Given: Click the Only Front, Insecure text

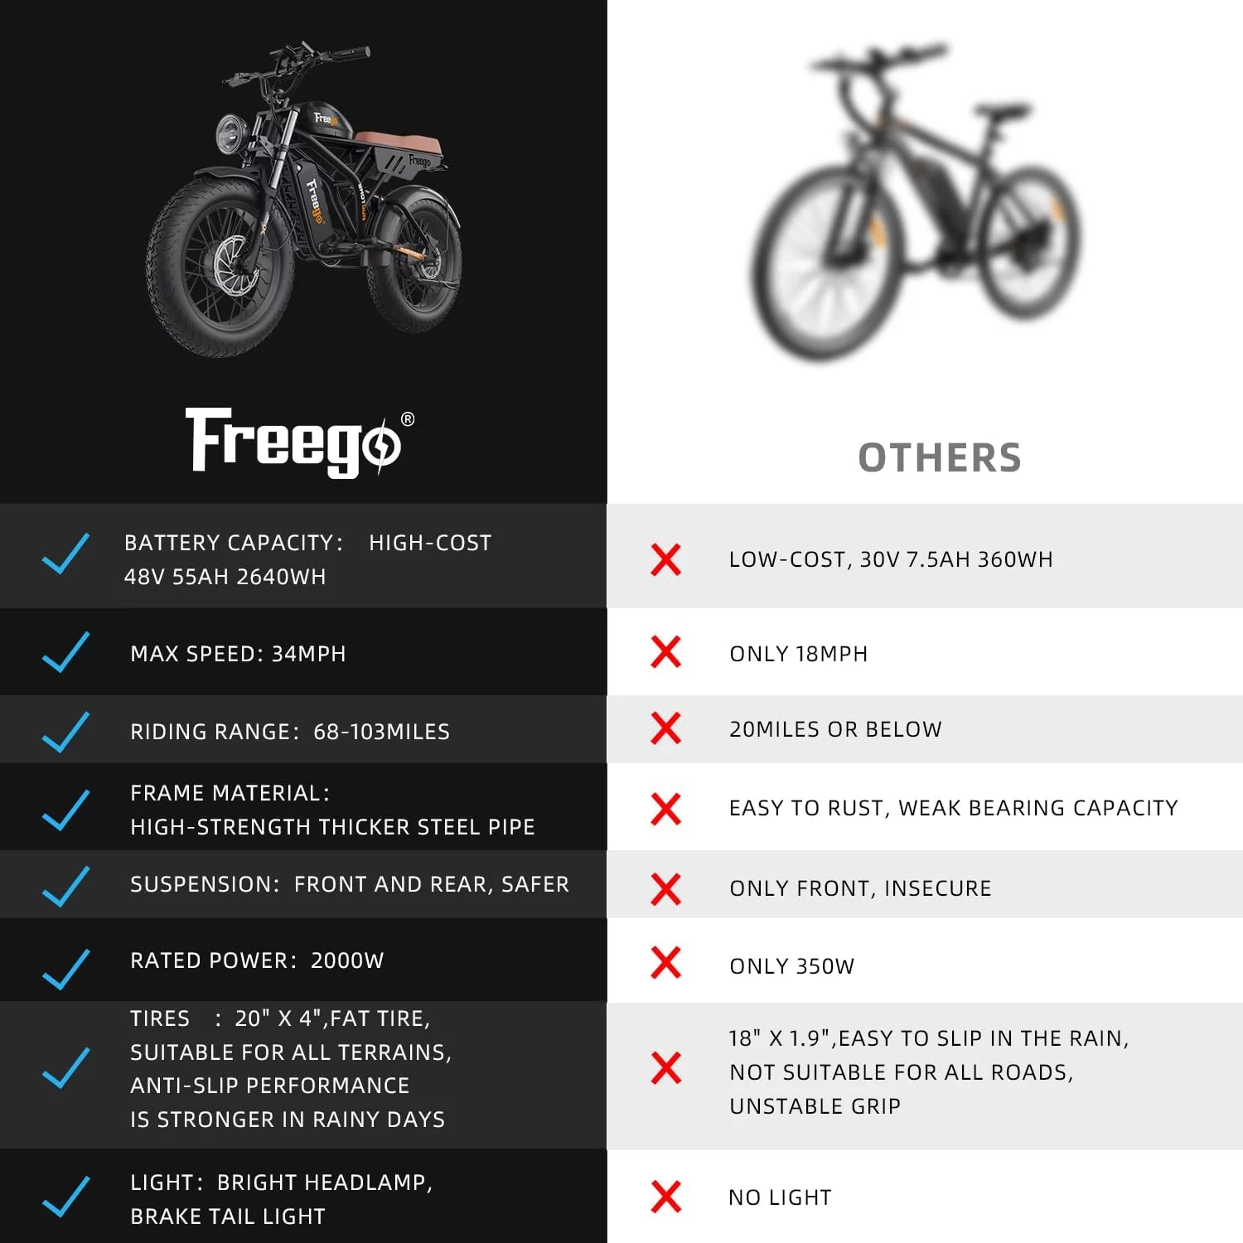Looking at the screenshot, I should coord(860,888).
